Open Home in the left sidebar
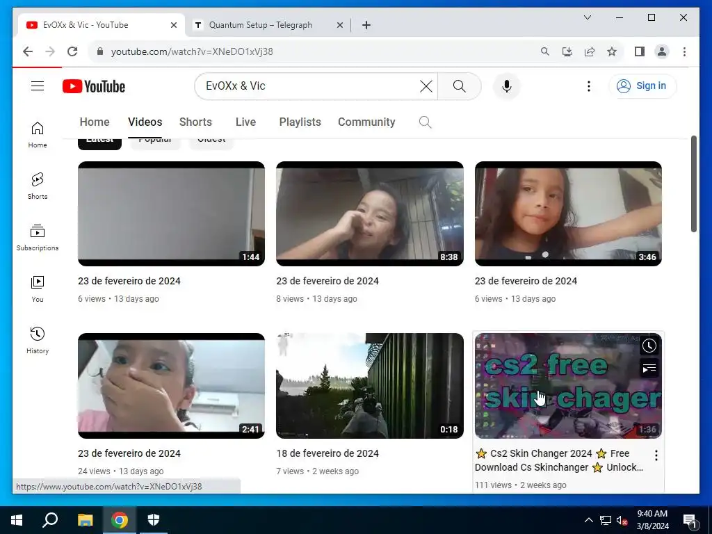The height and width of the screenshot is (534, 712). 38,135
